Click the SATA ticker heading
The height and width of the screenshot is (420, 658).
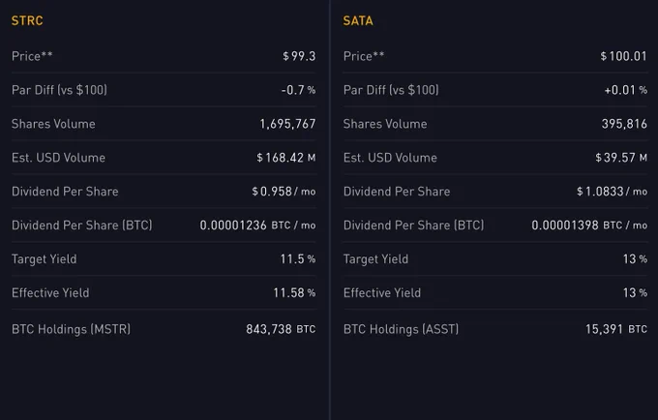358,20
